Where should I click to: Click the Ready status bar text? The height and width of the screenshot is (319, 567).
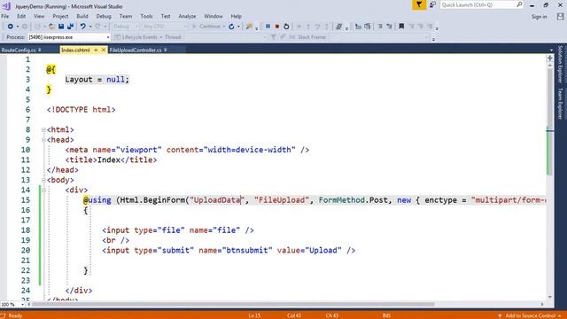pyautogui.click(x=15, y=315)
